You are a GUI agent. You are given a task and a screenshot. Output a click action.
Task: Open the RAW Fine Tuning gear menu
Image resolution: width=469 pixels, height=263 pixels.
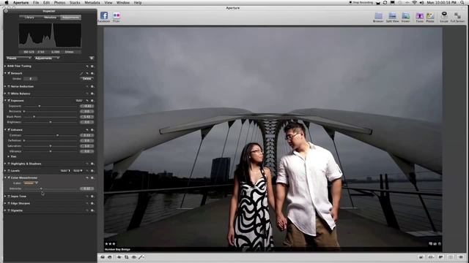[92, 66]
